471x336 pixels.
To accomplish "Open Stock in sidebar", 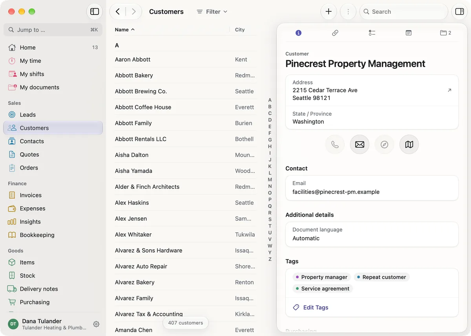I will point(53,276).
